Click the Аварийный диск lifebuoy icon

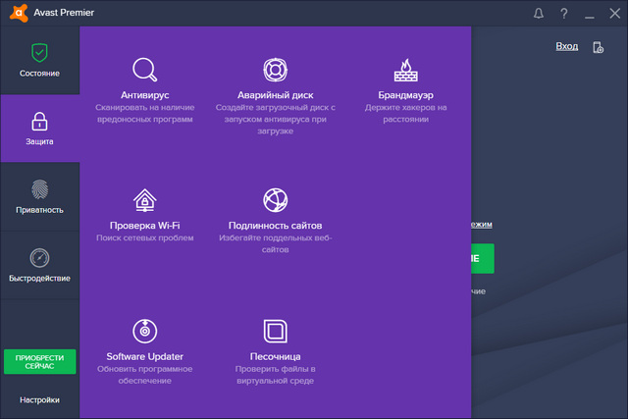[276, 71]
